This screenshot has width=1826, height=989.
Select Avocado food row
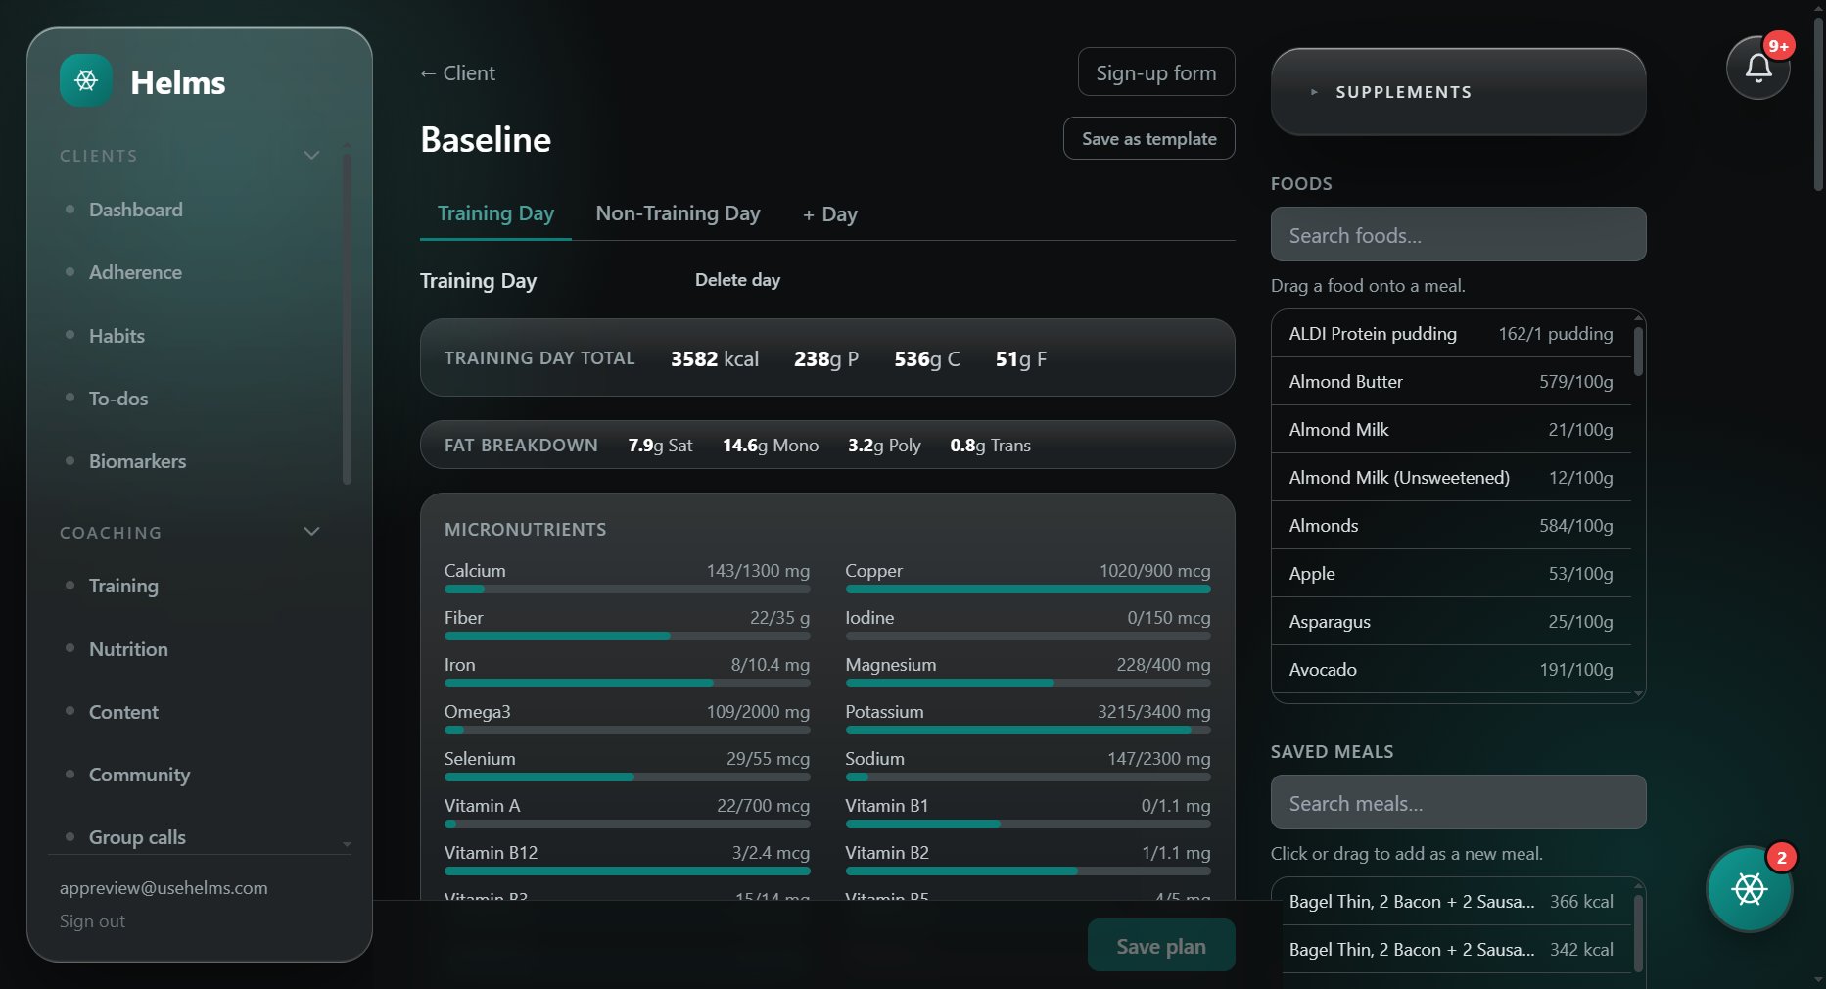point(1451,670)
